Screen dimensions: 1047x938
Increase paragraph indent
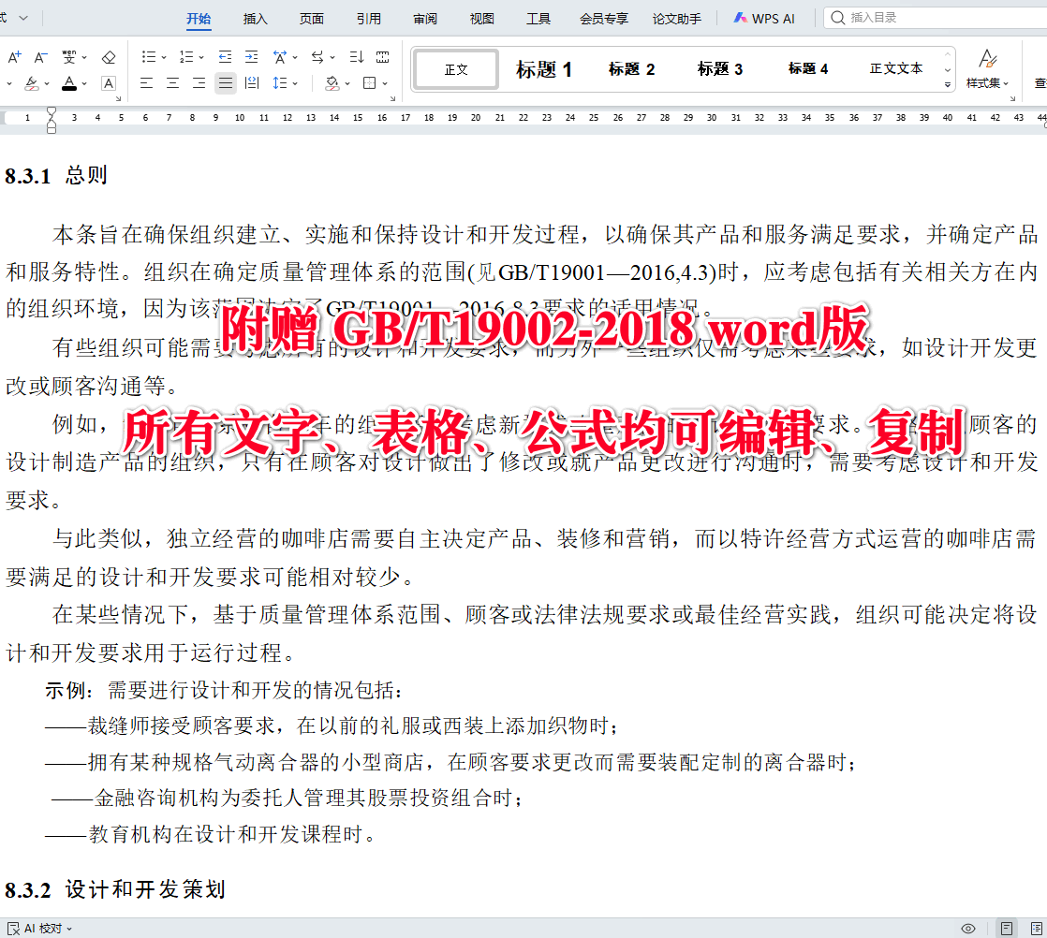pos(251,57)
